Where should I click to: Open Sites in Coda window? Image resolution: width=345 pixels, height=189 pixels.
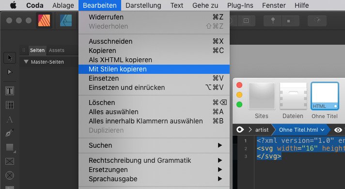coord(262,101)
